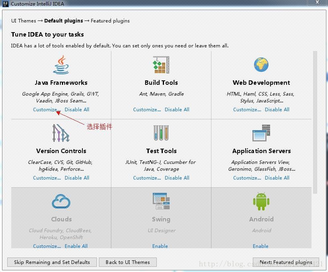
Task: Click the Web Development globe icon
Action: [261, 65]
